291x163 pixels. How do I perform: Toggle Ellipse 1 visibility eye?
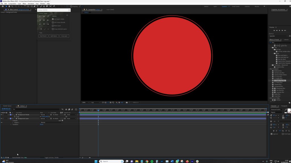1,122
